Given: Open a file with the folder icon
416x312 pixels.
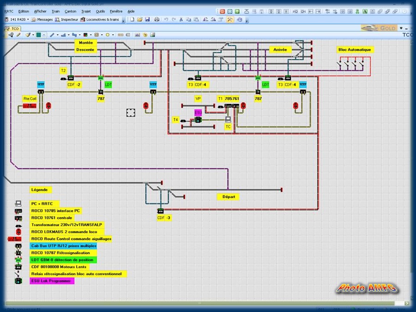Looking at the screenshot, I should tap(140, 19).
